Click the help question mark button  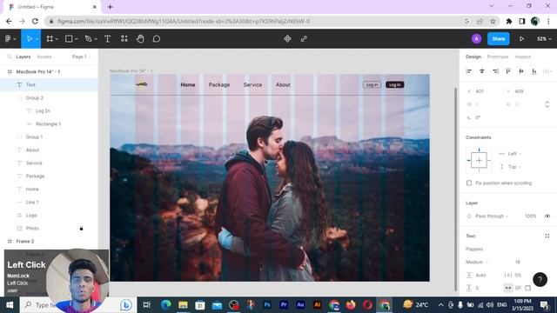[540, 280]
